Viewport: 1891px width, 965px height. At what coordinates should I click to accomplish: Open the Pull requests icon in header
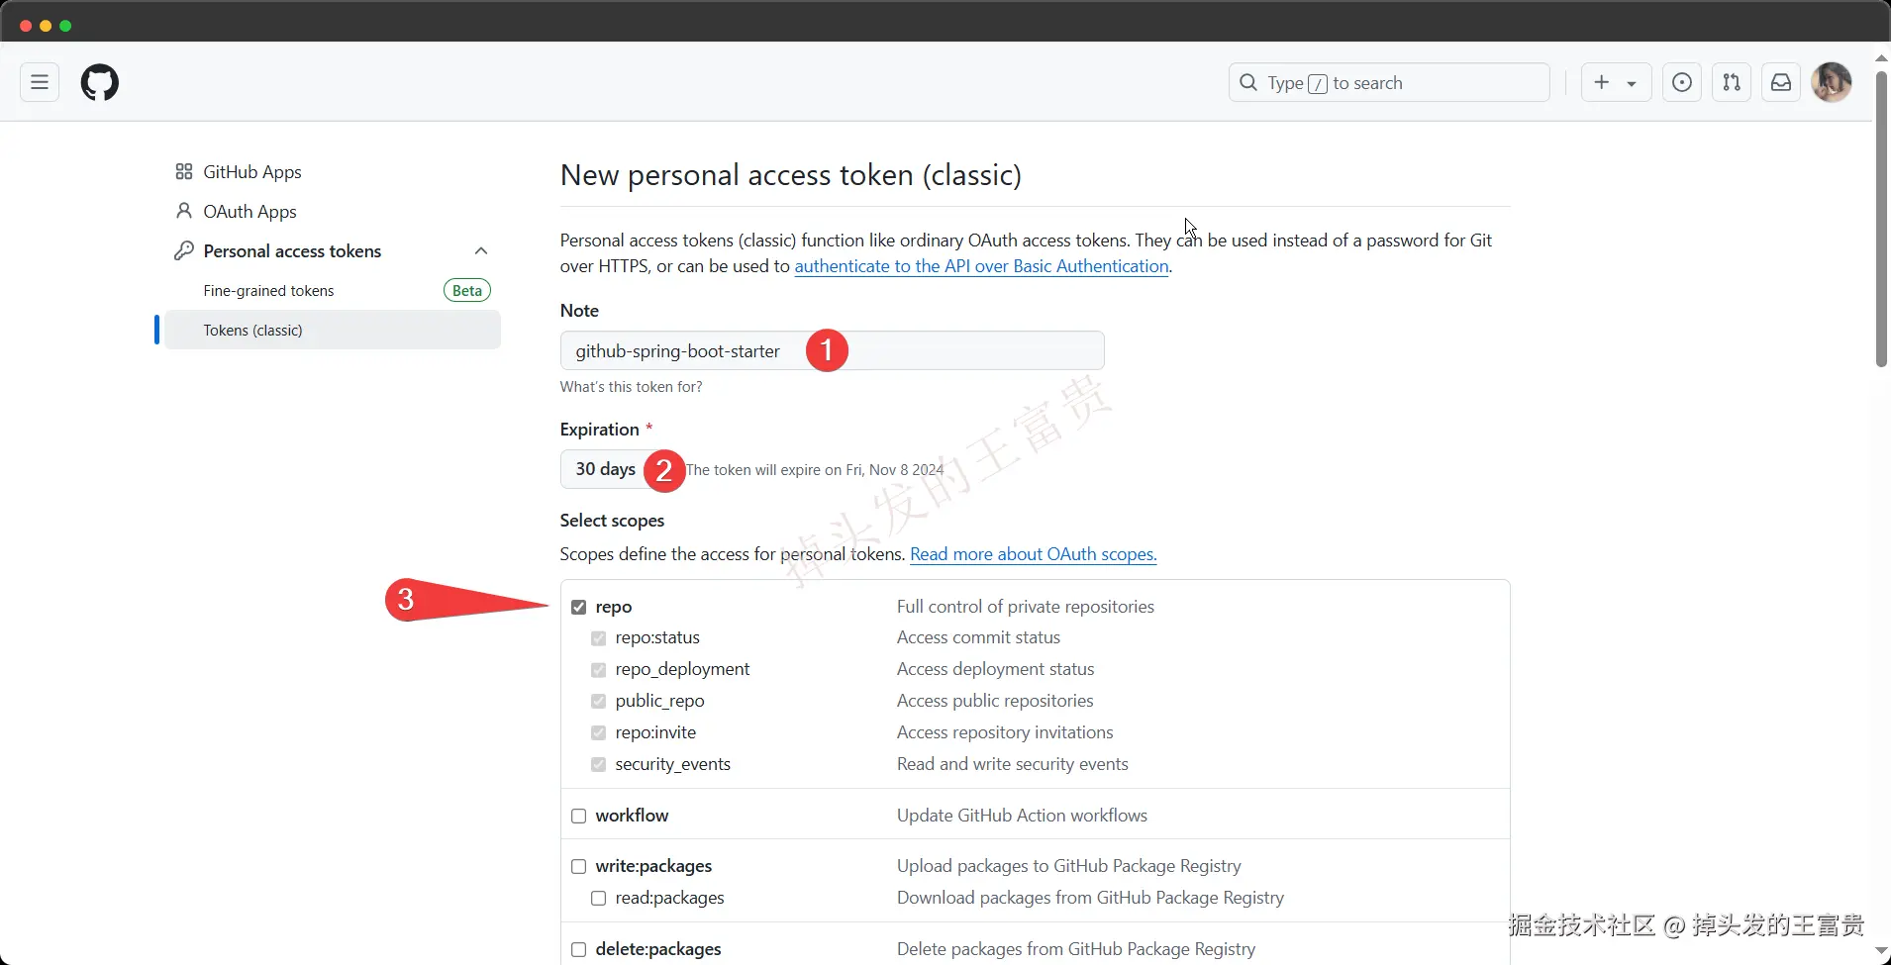pyautogui.click(x=1732, y=82)
